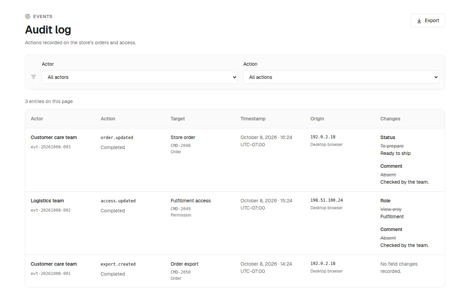Select IP address 198.51.100.24

(x=327, y=200)
